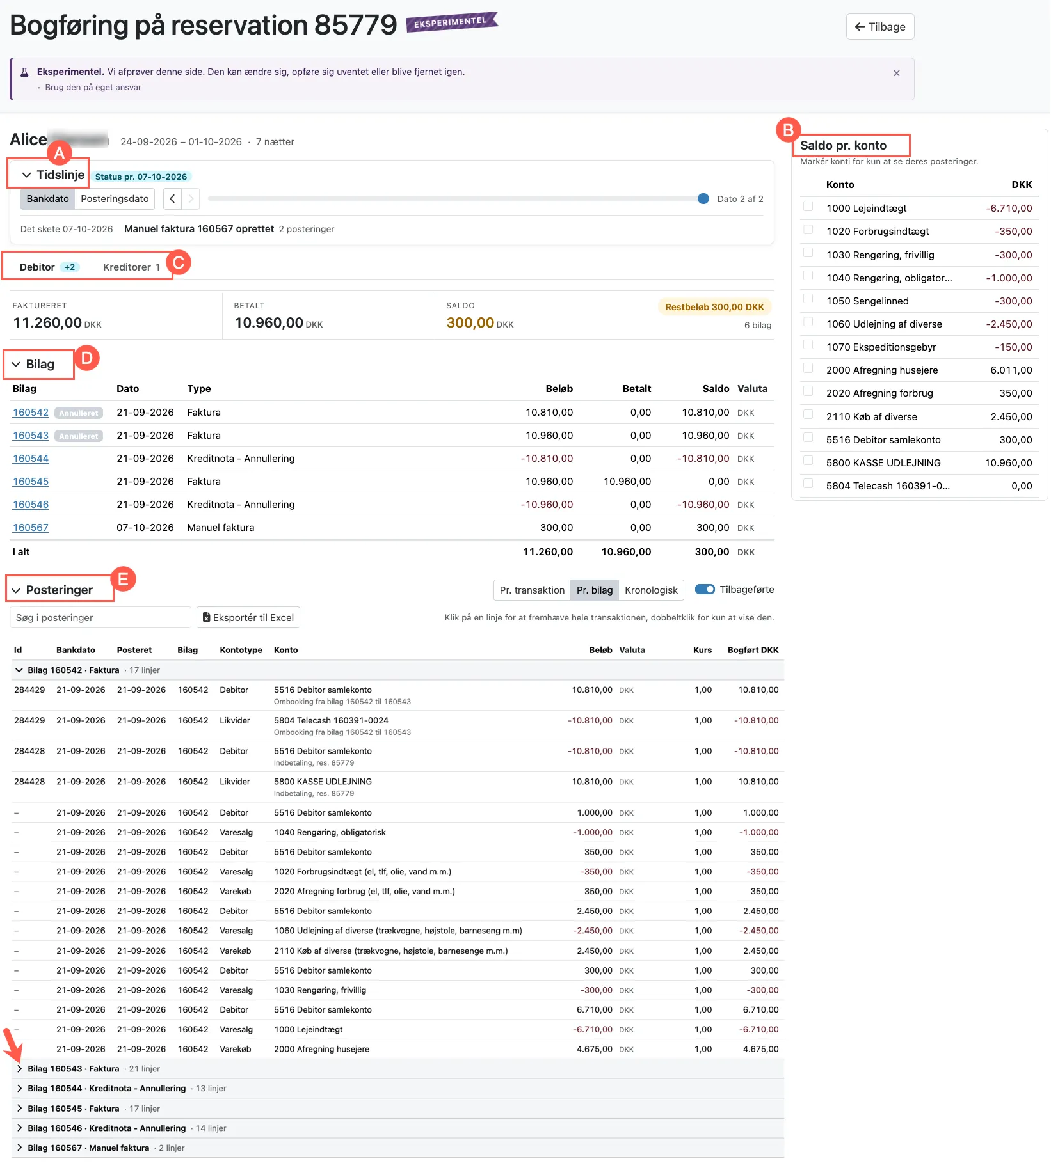Switch to the Kreditorer tab

131,267
